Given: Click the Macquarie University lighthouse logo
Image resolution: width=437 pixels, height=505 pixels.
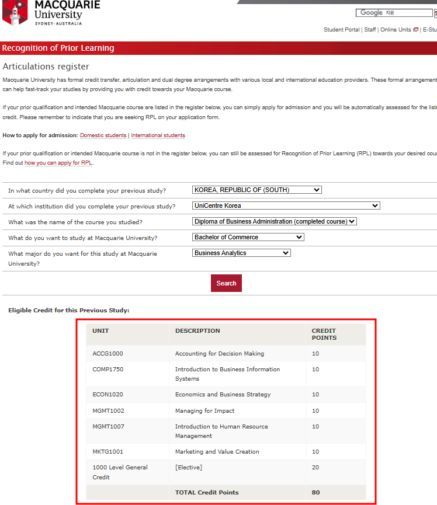Looking at the screenshot, I should coord(15,13).
